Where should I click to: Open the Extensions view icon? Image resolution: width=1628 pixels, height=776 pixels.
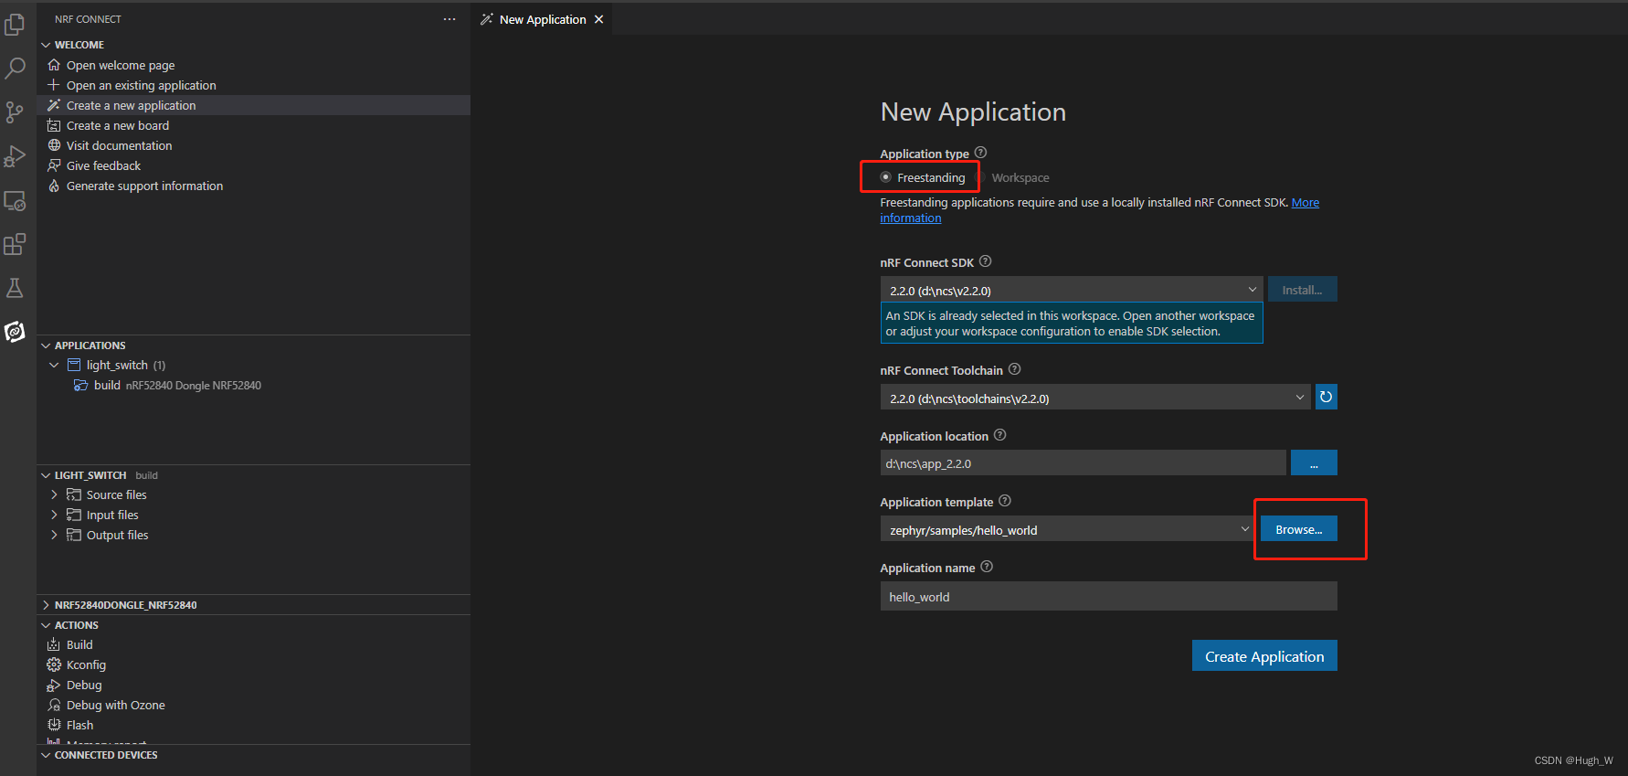pyautogui.click(x=15, y=244)
